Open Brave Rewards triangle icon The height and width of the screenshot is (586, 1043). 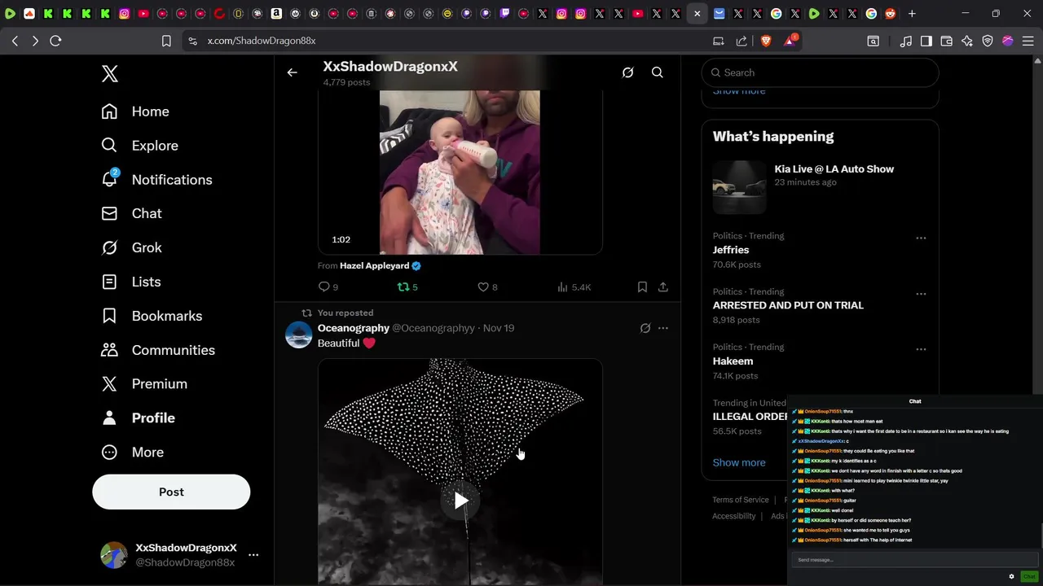click(x=790, y=41)
